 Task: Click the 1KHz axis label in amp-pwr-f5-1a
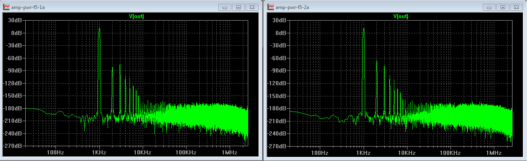coord(99,152)
